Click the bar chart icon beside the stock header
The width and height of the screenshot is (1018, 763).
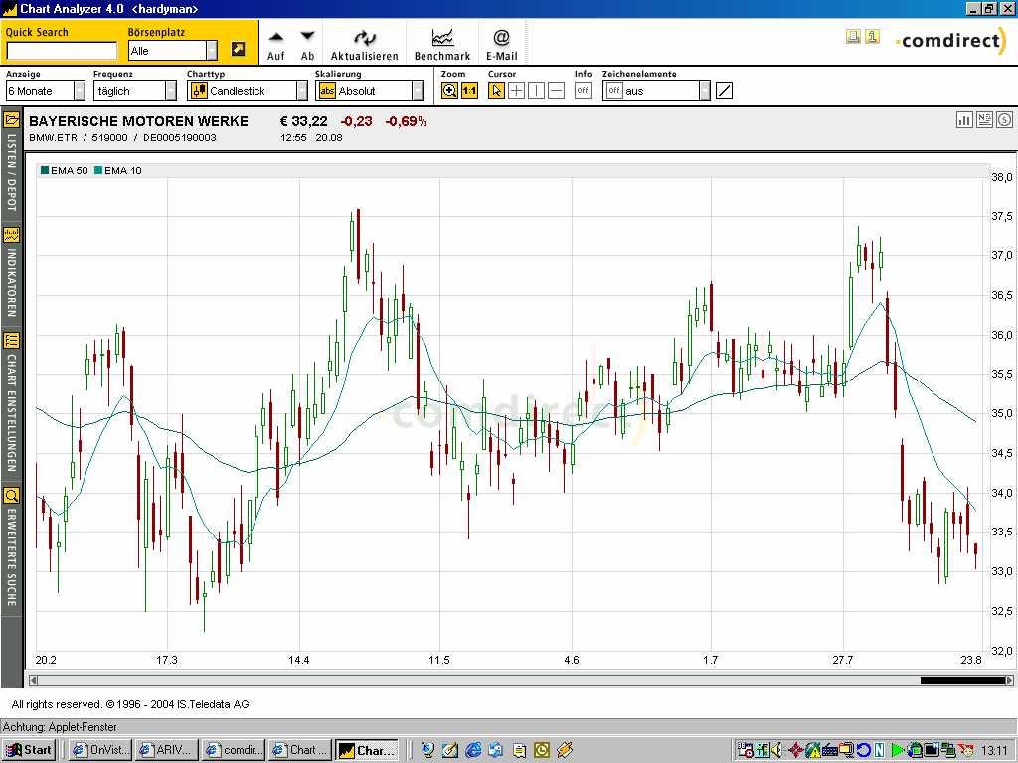(x=964, y=120)
